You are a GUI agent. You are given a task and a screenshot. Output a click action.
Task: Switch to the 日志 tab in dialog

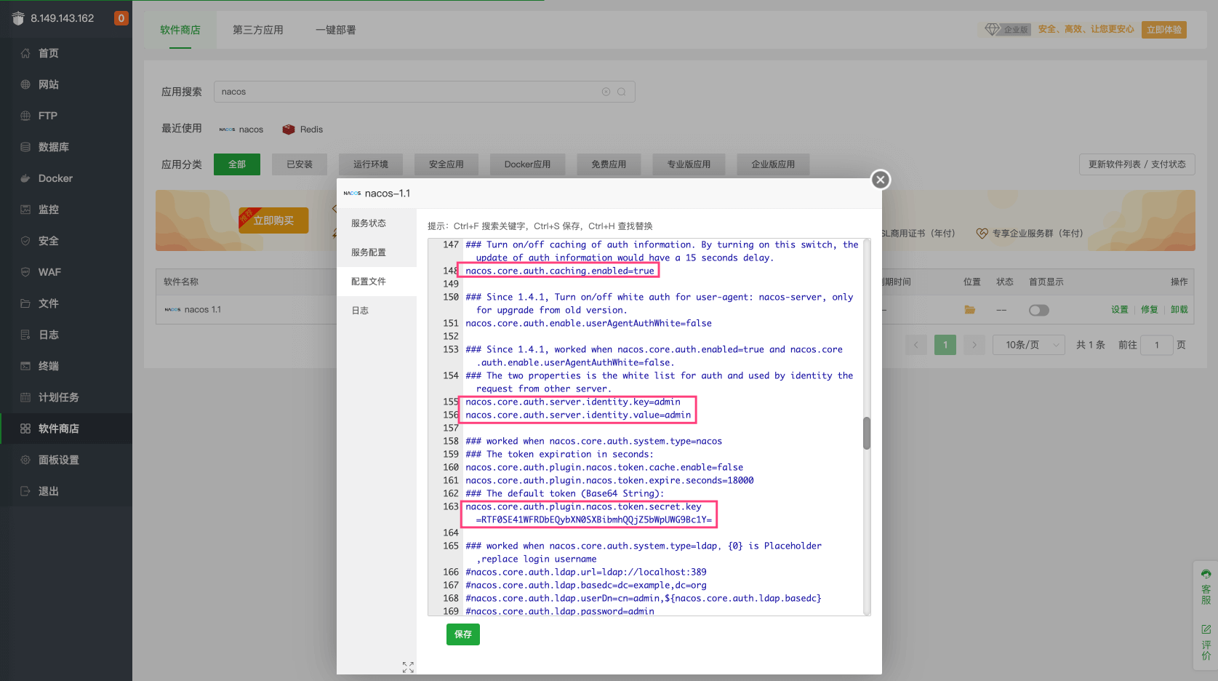pos(360,311)
